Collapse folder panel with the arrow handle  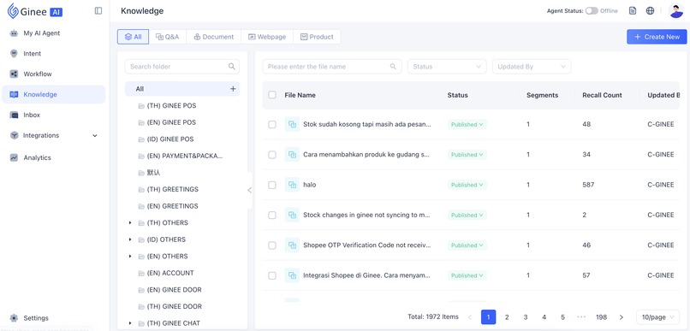[x=249, y=191]
